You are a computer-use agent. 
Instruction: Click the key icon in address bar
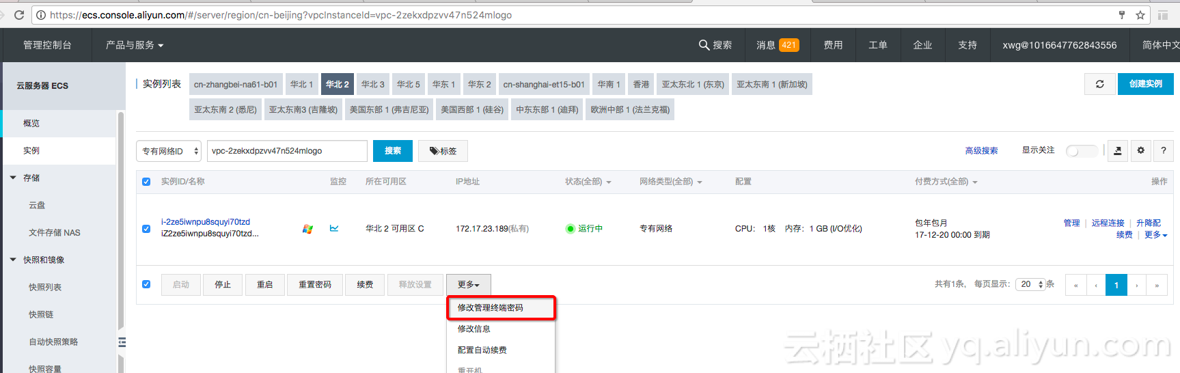pyautogui.click(x=1121, y=15)
